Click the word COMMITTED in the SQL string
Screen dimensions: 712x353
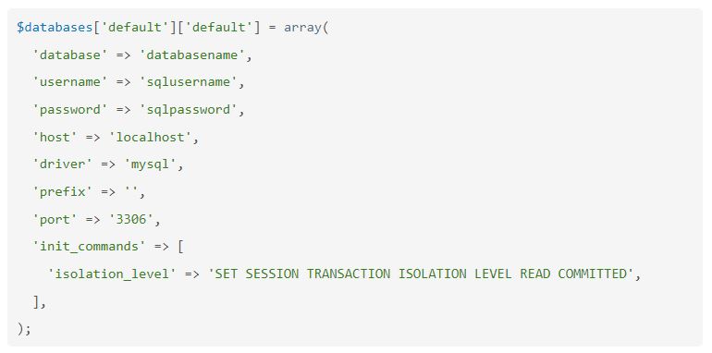click(x=592, y=274)
